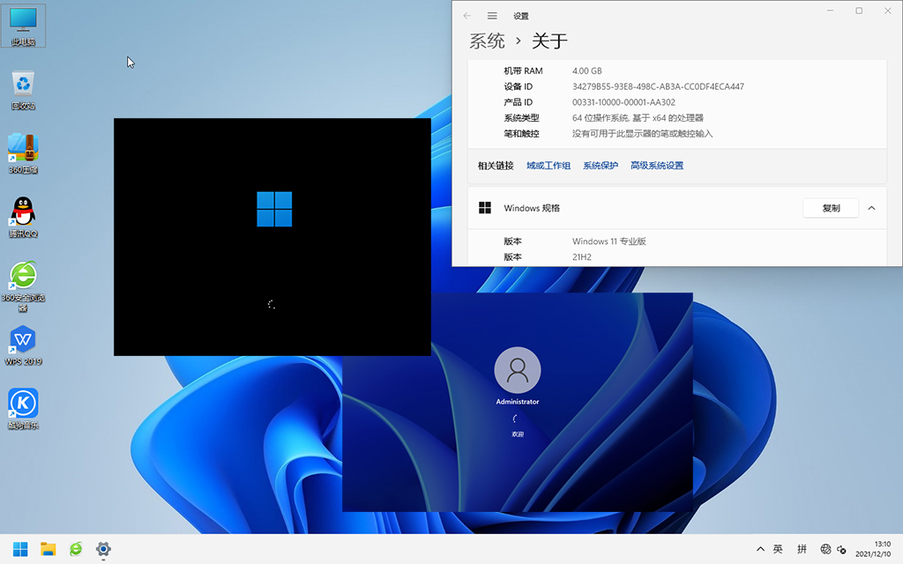
Task: Launch the 360压缩 desktop shortcut
Action: pos(23,153)
